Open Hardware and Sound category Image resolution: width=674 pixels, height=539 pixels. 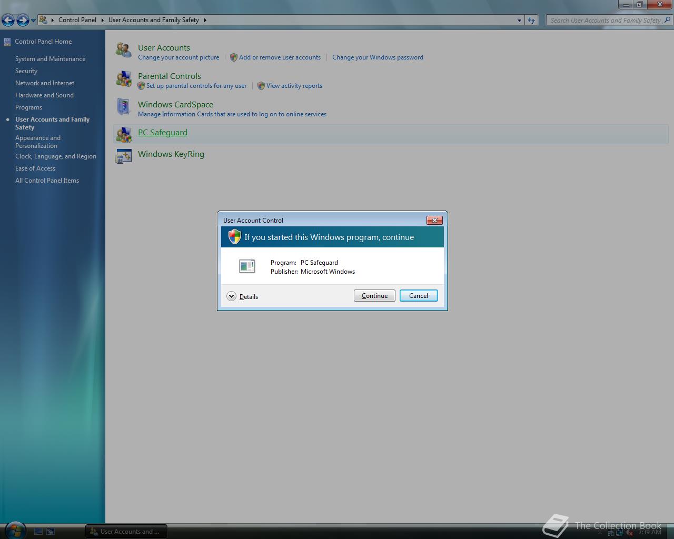tap(44, 95)
